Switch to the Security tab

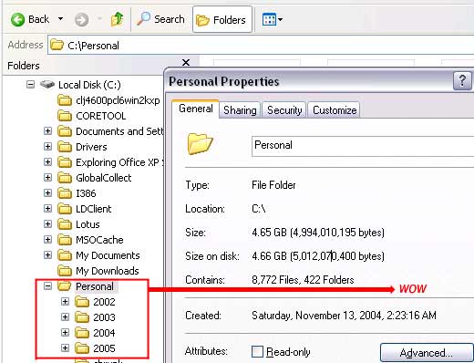pyautogui.click(x=284, y=110)
